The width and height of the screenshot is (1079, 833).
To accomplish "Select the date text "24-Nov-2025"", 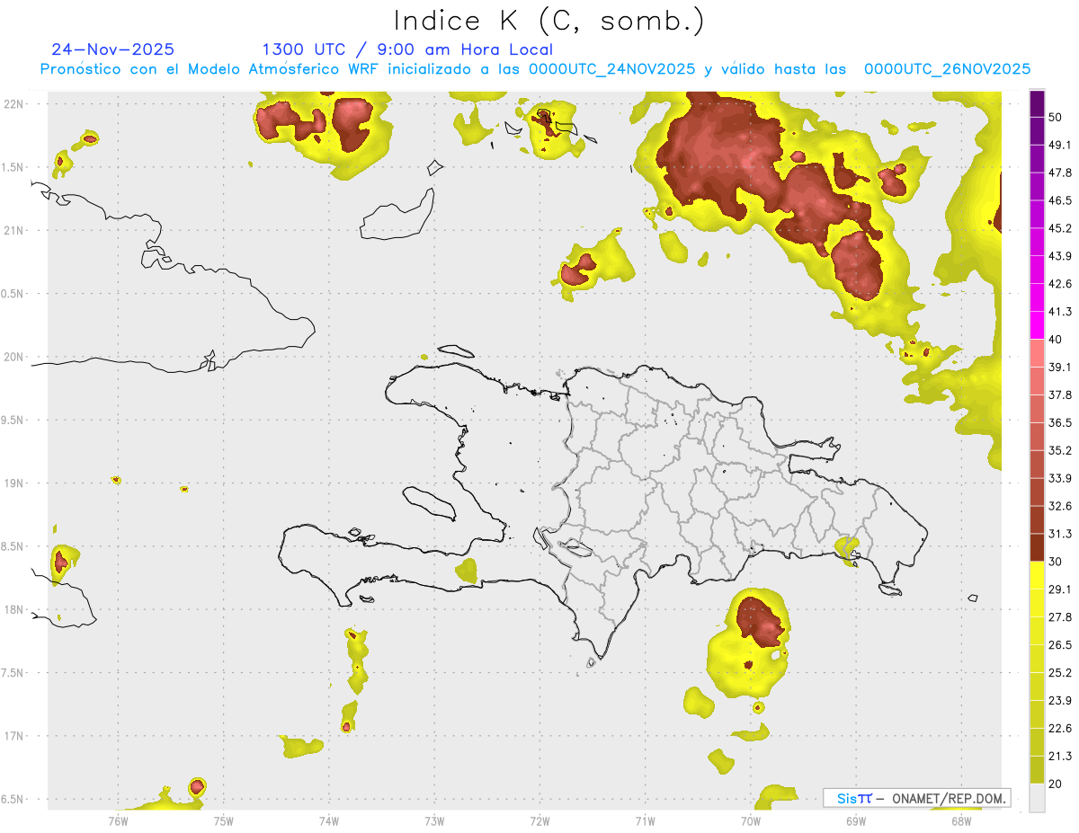I will click(x=113, y=49).
